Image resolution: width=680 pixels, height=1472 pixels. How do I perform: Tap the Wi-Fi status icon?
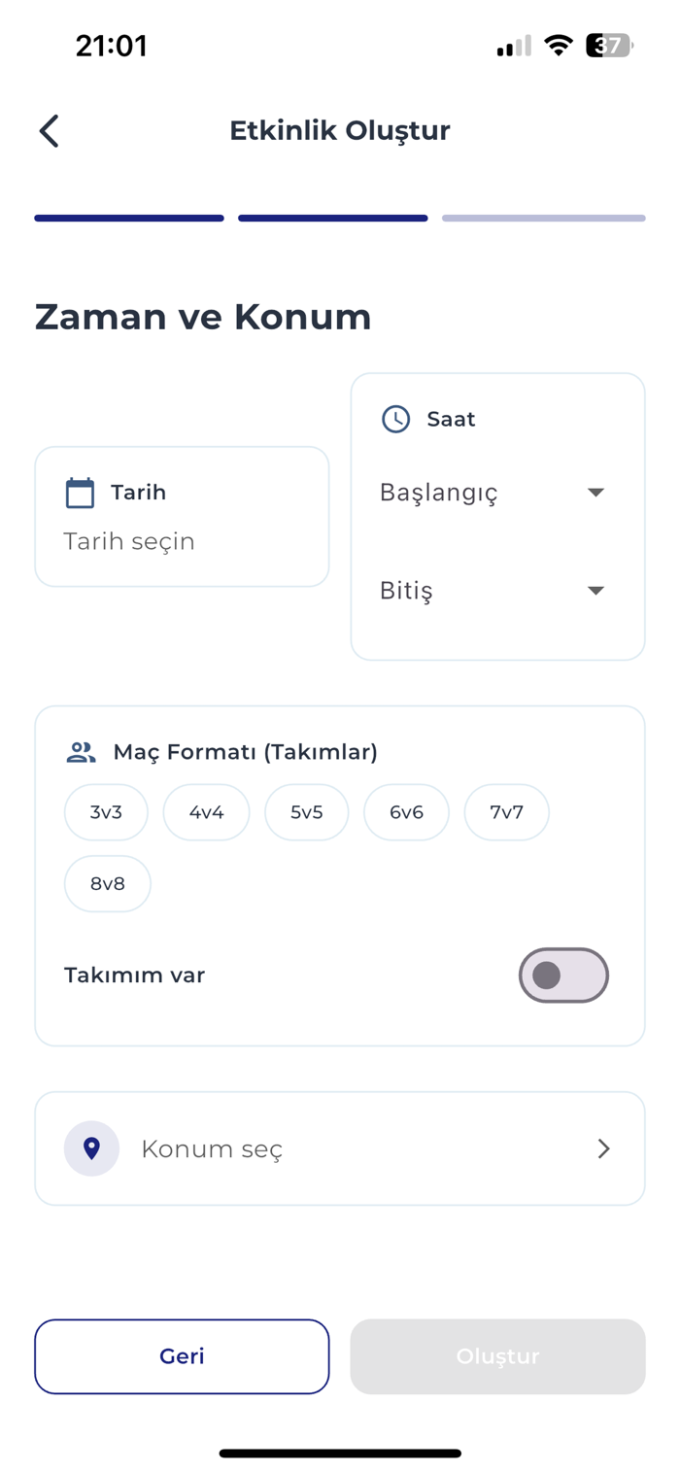559,46
